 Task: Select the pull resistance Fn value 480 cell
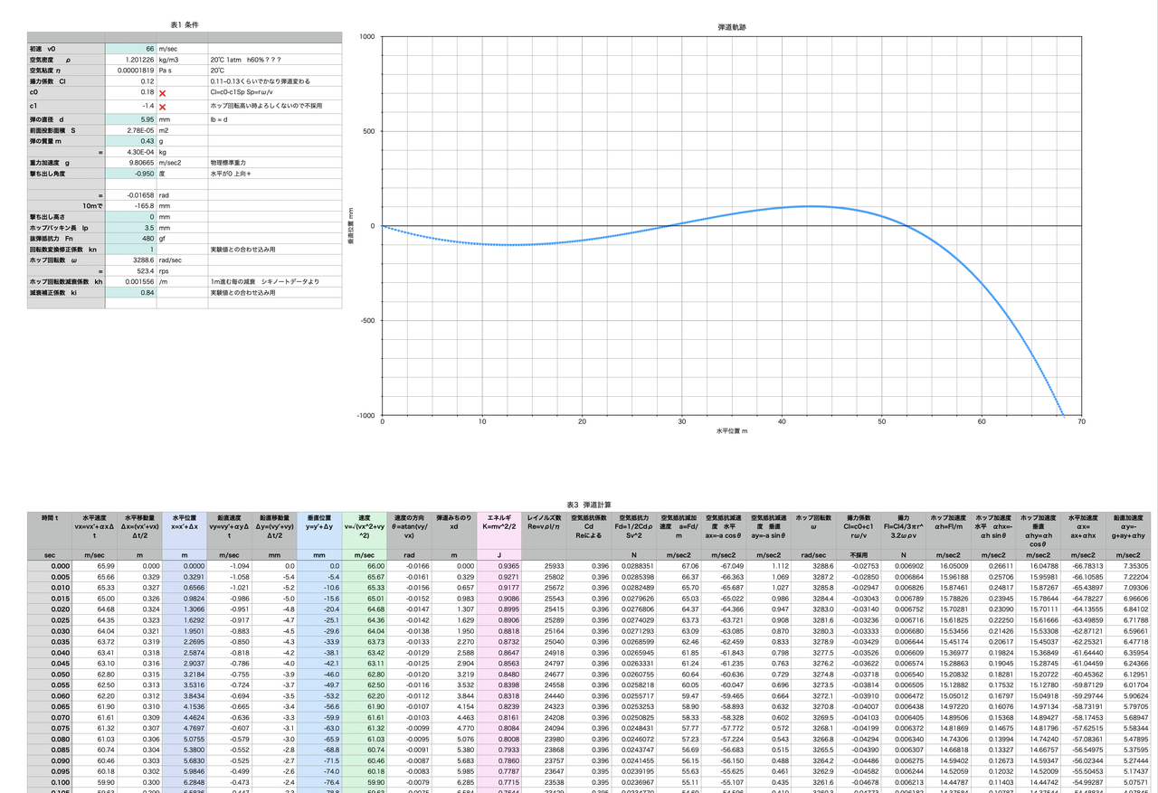[x=131, y=238]
